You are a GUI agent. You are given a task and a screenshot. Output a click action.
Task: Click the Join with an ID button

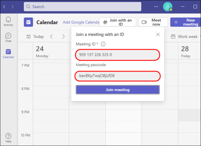pos(118,22)
